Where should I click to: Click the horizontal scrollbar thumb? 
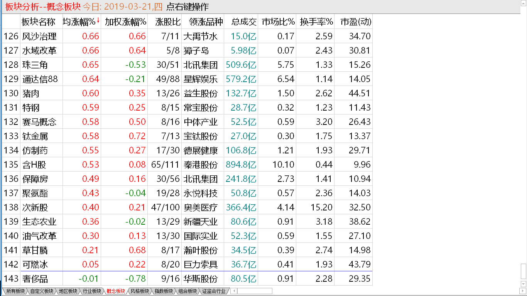tap(255, 291)
